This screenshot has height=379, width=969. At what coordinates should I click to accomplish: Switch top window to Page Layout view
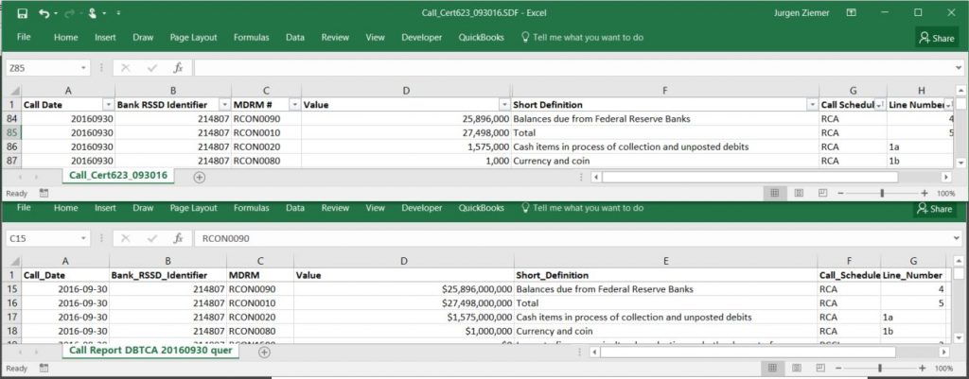tap(800, 192)
